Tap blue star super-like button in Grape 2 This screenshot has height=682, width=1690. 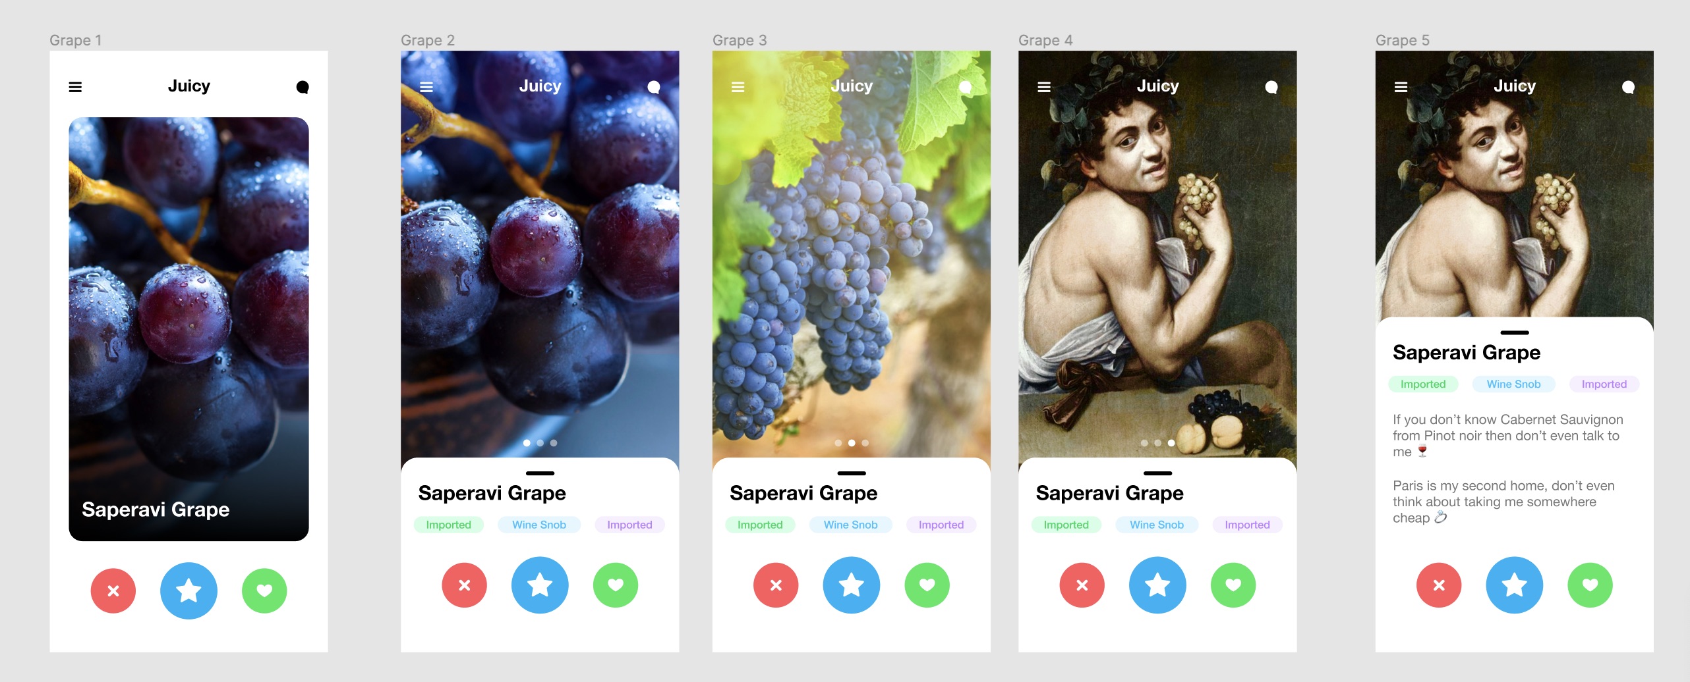pos(540,585)
